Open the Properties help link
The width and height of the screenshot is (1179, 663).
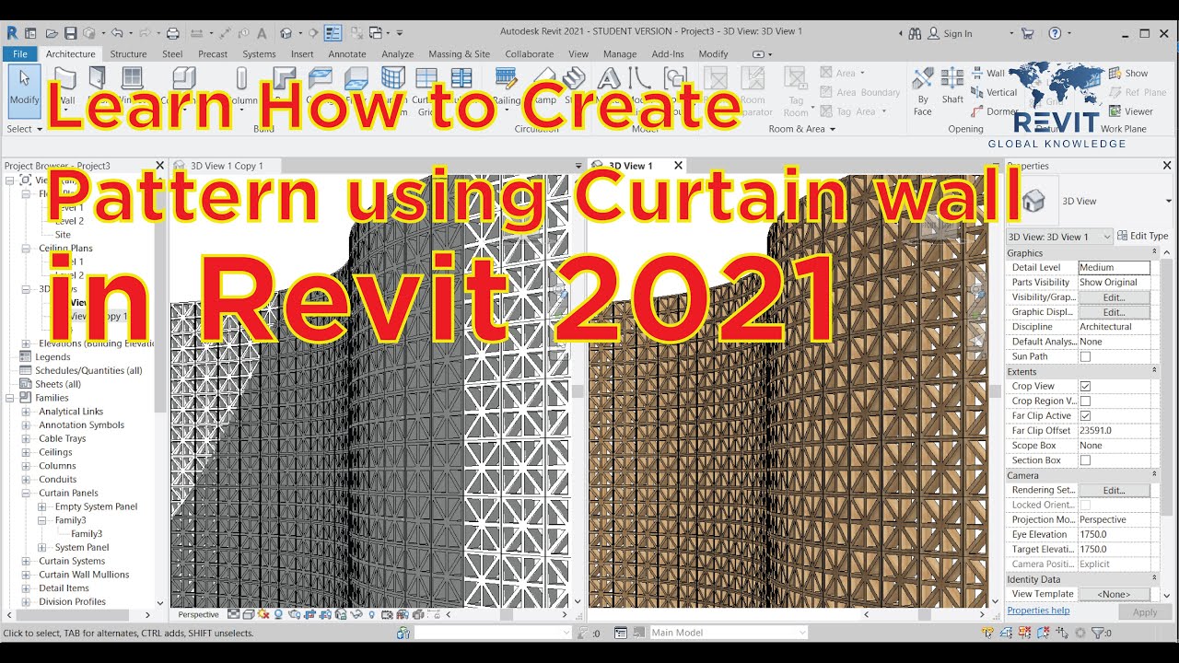[1038, 611]
